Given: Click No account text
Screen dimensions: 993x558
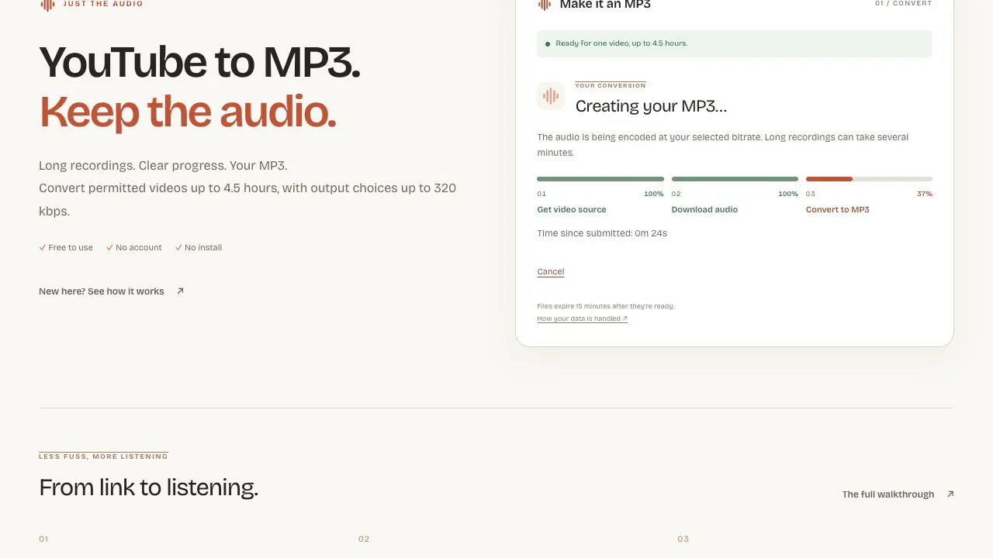Looking at the screenshot, I should click(x=139, y=248).
